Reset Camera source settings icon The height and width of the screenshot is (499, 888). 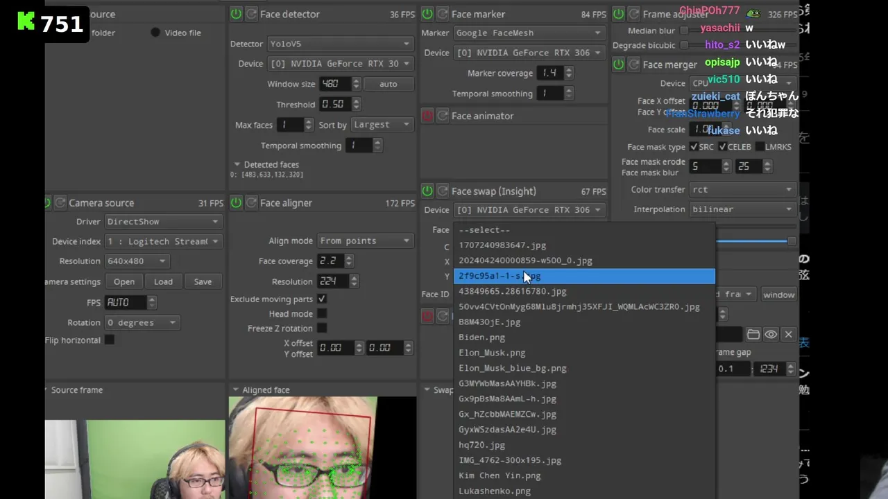click(60, 203)
